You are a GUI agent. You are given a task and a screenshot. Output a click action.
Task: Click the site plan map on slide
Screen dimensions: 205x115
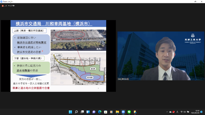78,69
